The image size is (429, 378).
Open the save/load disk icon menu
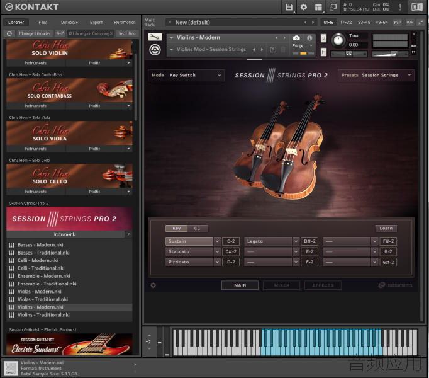pos(289,7)
